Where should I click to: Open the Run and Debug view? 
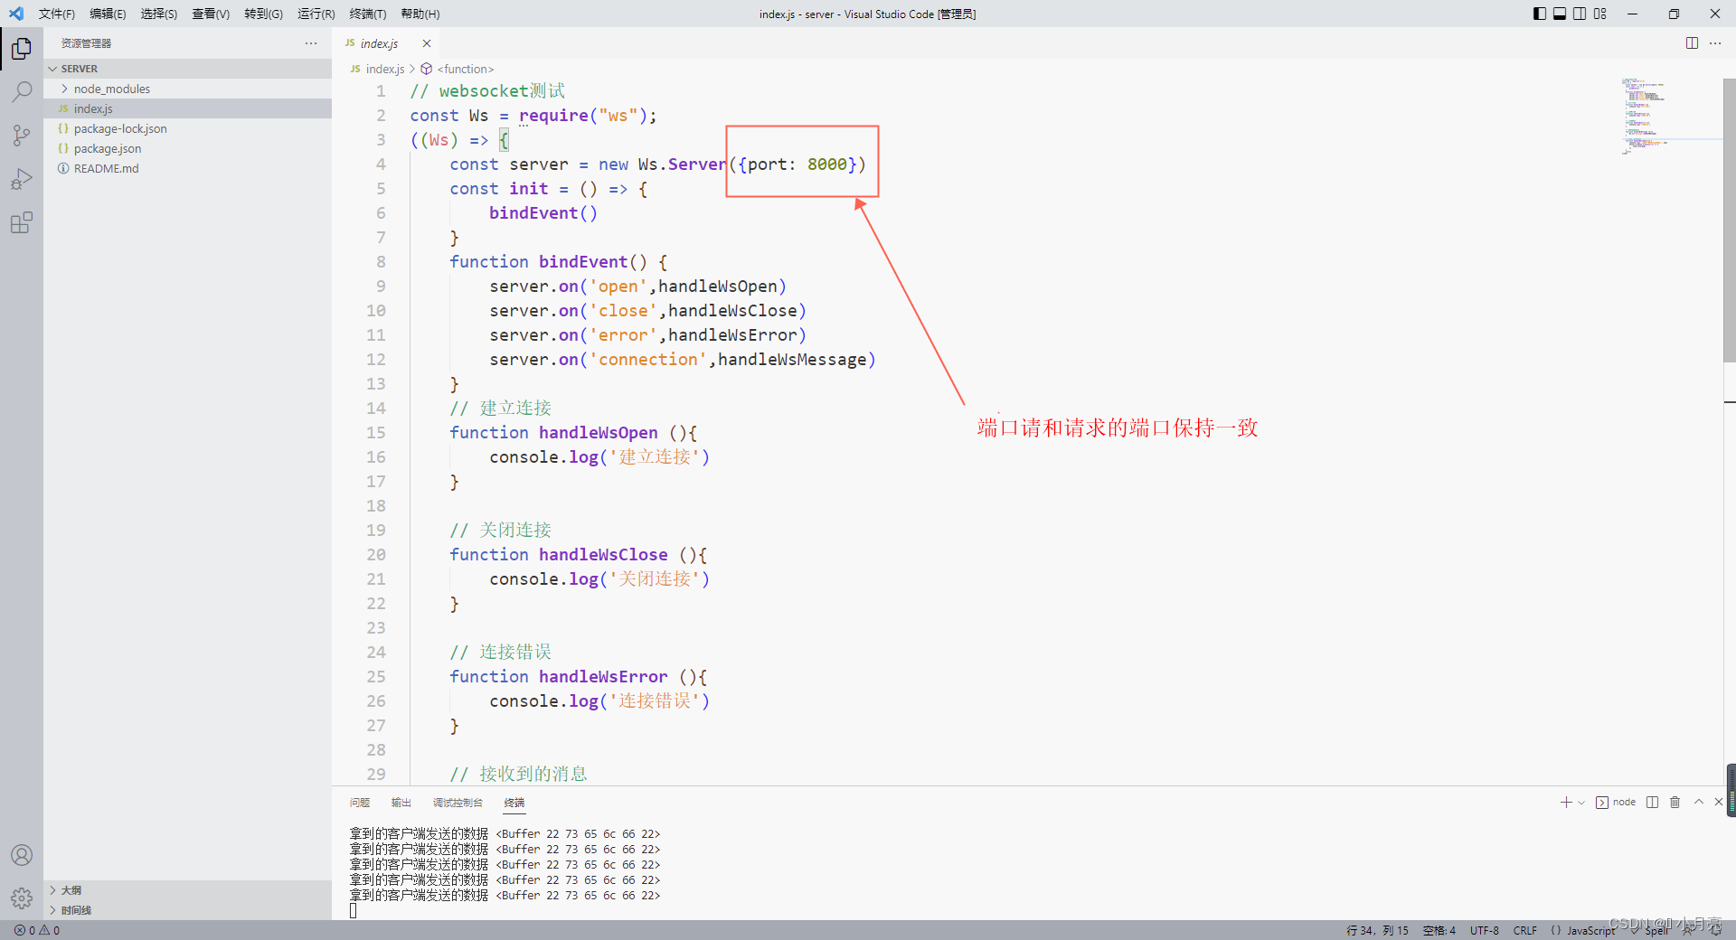click(22, 179)
